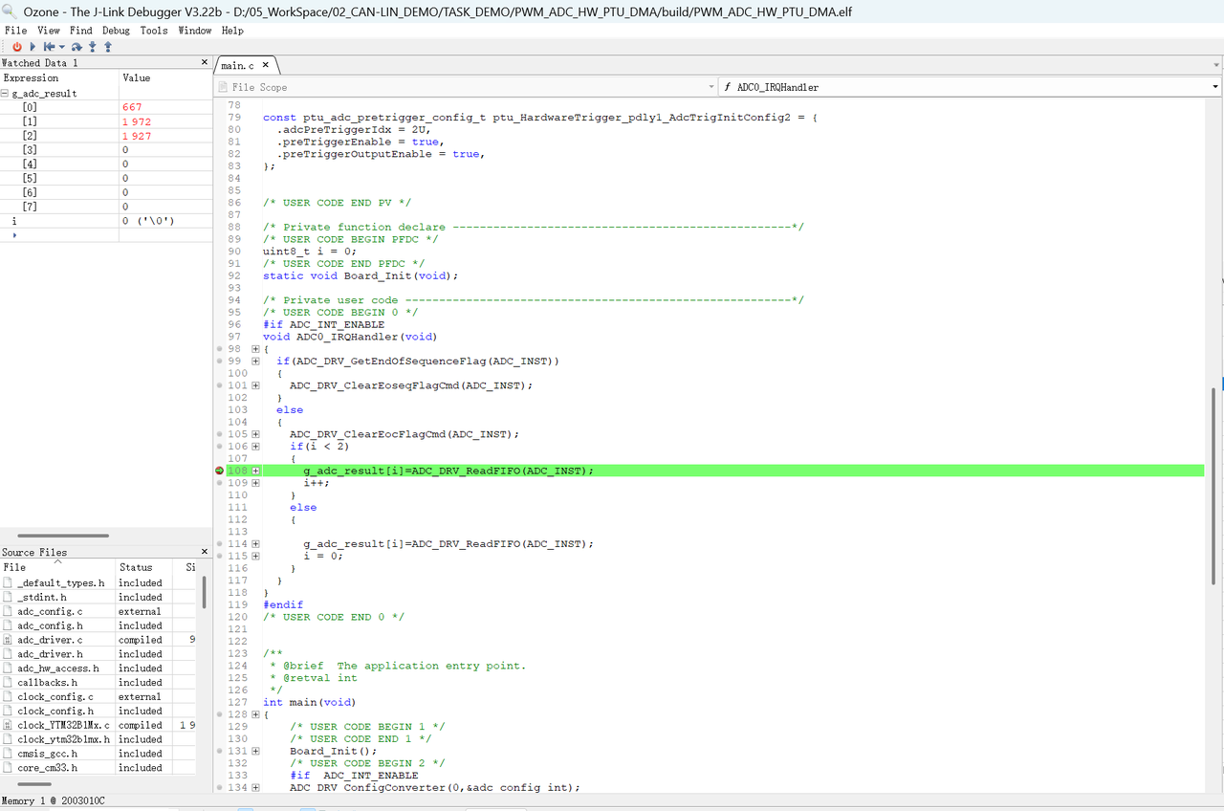1224x811 pixels.
Task: Select the main.c tab
Action: pos(238,65)
